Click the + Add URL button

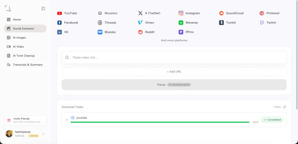point(174,72)
